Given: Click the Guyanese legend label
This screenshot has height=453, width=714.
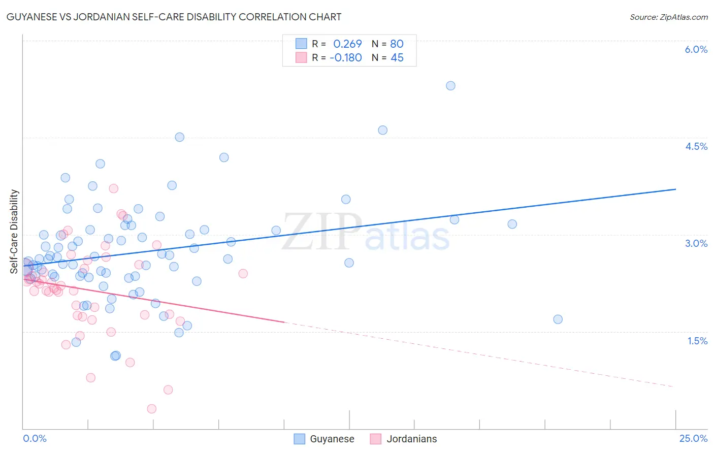Looking at the screenshot, I should tap(332, 439).
